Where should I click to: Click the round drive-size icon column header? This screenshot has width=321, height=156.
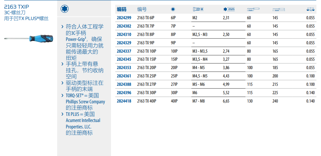(173, 9)
